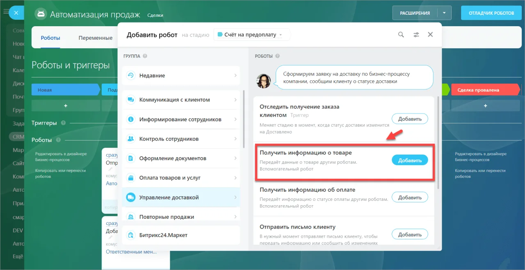Screen dimensions: 525x270
Task: Expand Оплата товаров и услуг chevron
Action: point(235,178)
